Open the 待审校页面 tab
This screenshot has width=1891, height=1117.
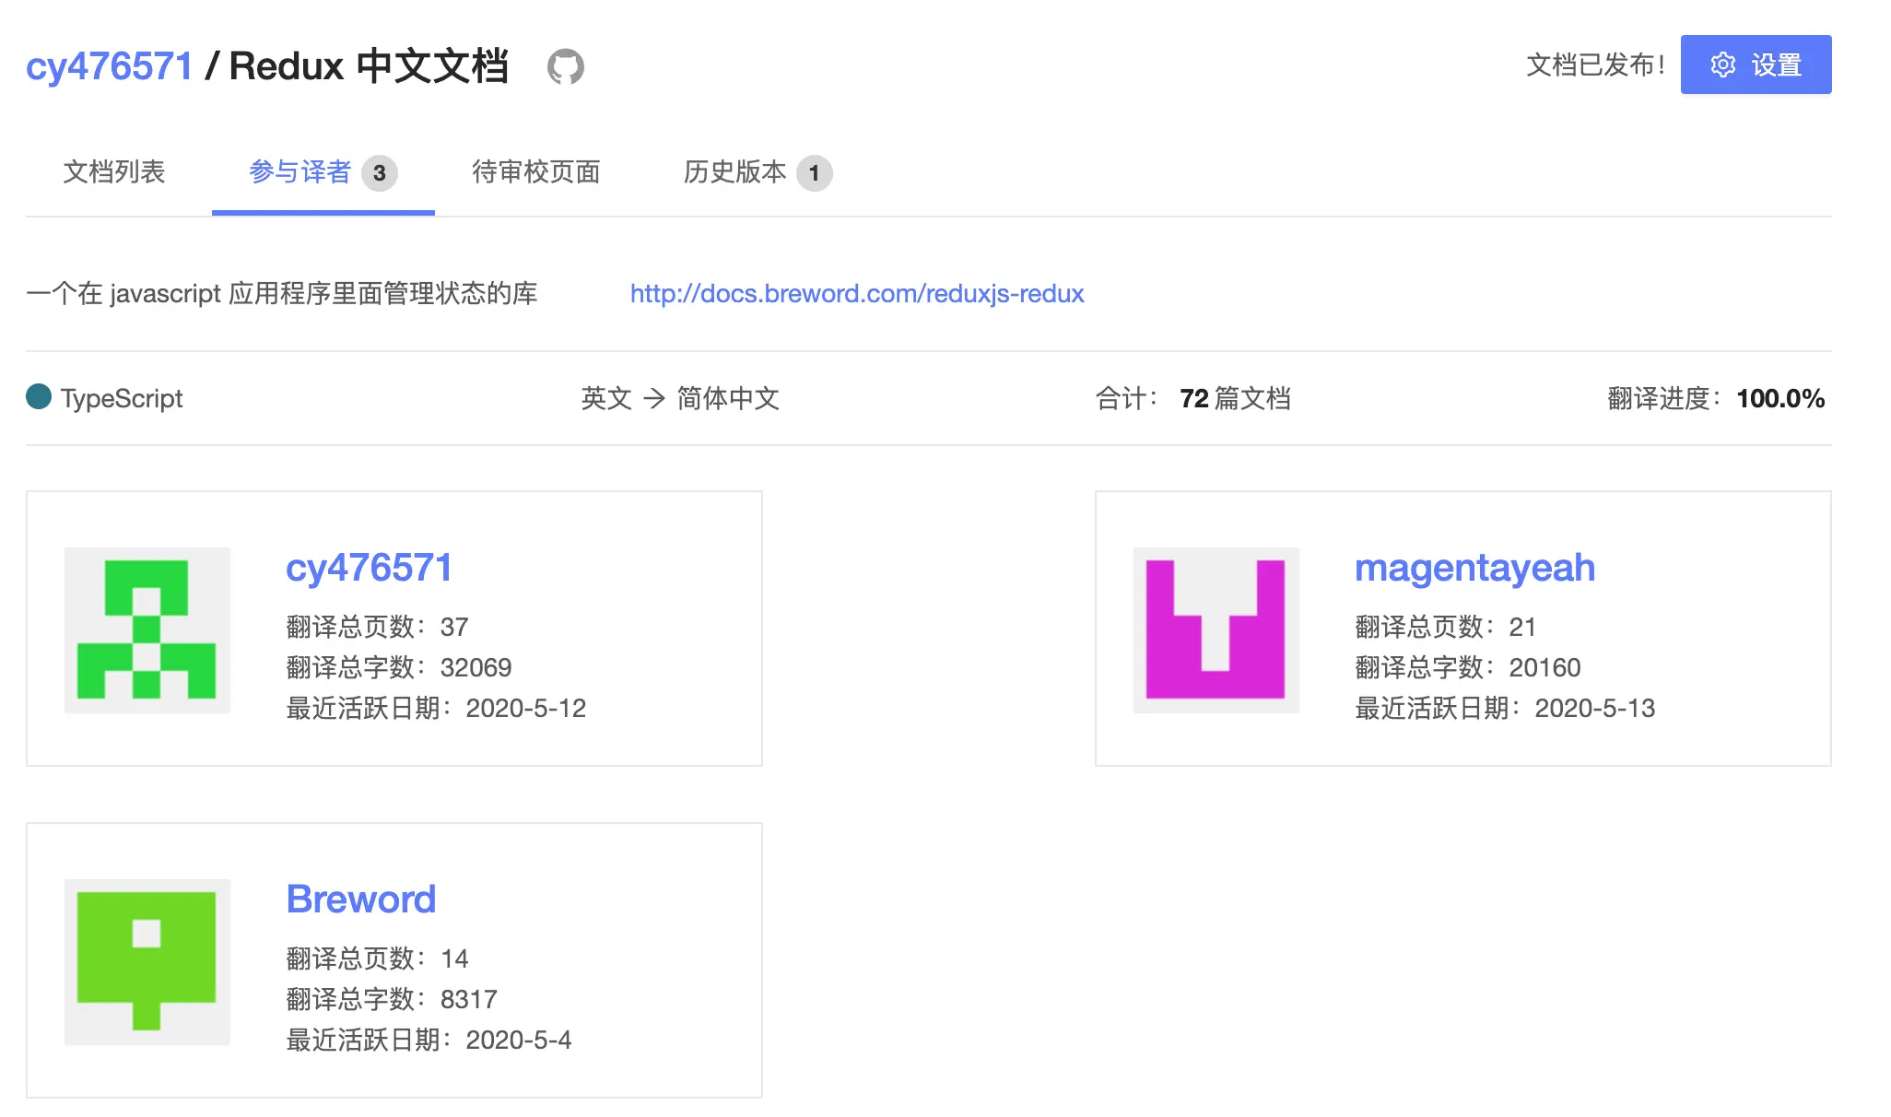tap(535, 172)
